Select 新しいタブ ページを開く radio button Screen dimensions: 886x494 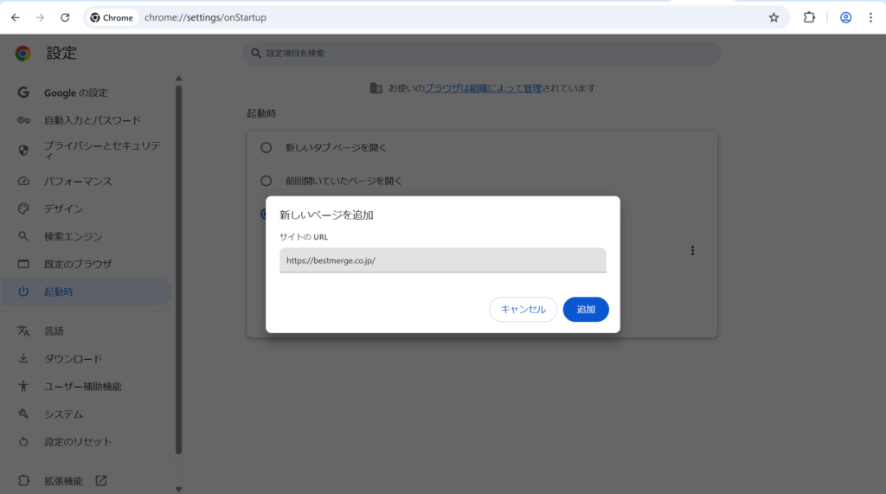click(x=266, y=148)
